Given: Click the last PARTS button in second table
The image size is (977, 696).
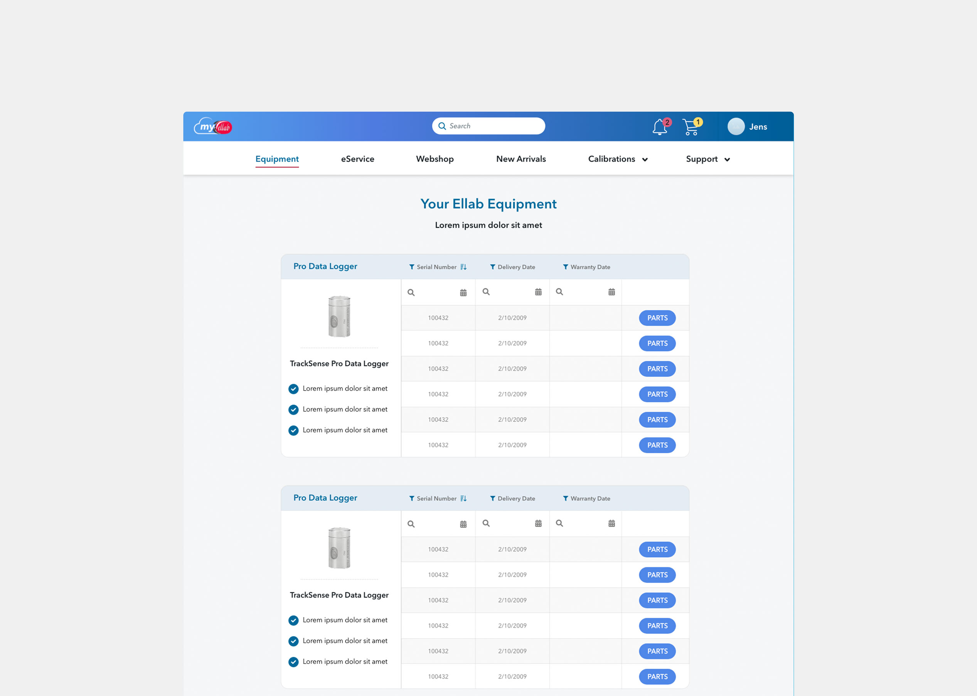Looking at the screenshot, I should pyautogui.click(x=657, y=676).
